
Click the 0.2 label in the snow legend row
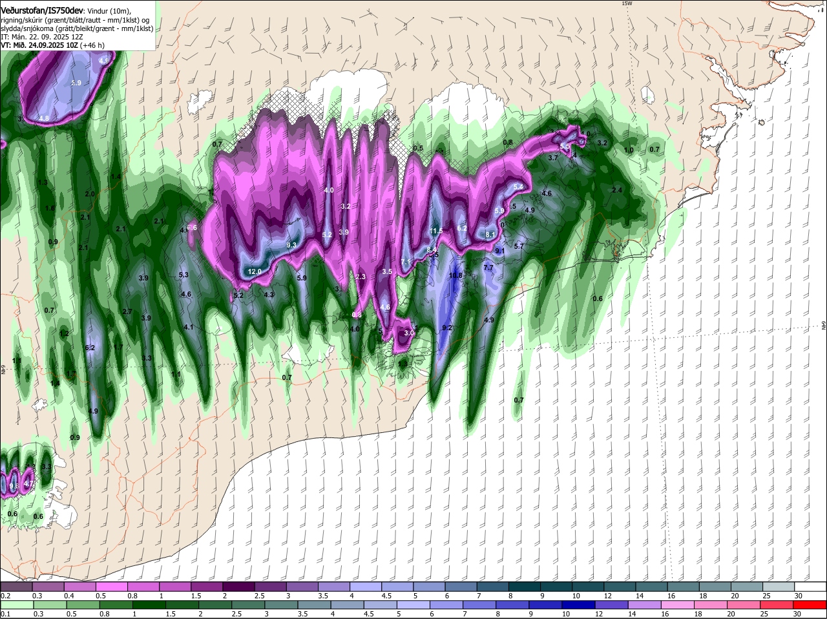pos(5,595)
